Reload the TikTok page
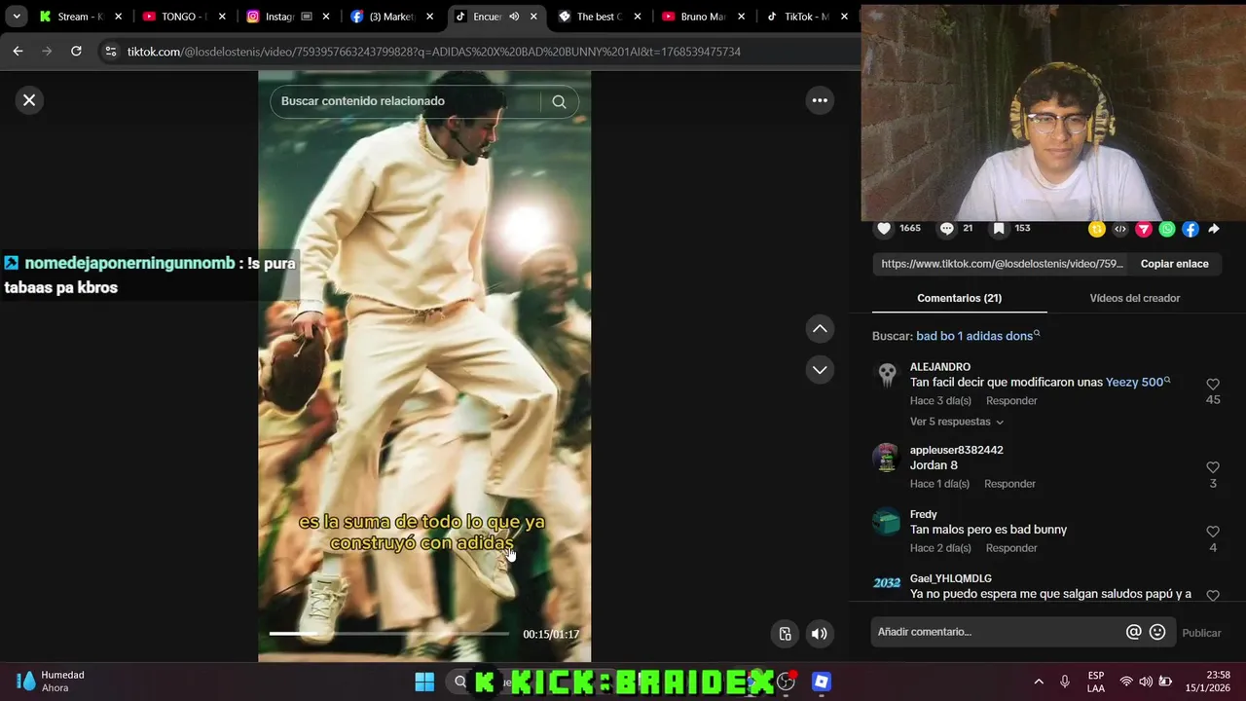This screenshot has height=701, width=1246. [x=76, y=52]
